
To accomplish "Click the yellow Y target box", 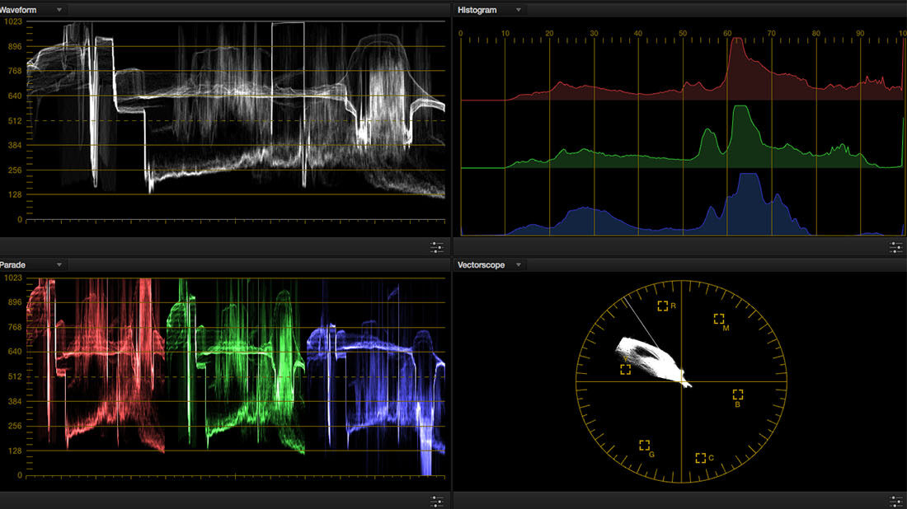I will [625, 369].
